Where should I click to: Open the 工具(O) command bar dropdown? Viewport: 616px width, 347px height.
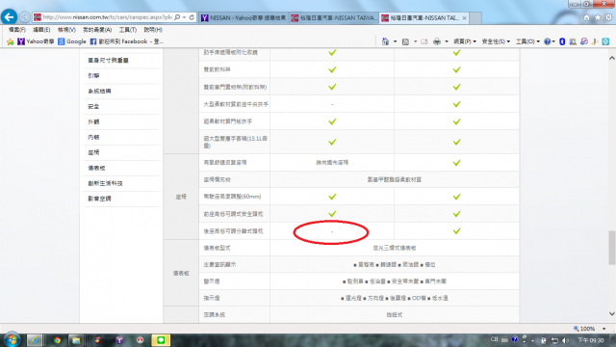[x=527, y=41]
